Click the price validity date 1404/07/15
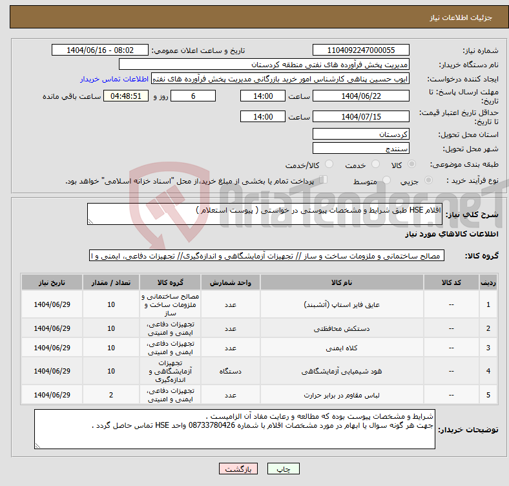Viewport: 509px width, 486px height. click(x=360, y=116)
